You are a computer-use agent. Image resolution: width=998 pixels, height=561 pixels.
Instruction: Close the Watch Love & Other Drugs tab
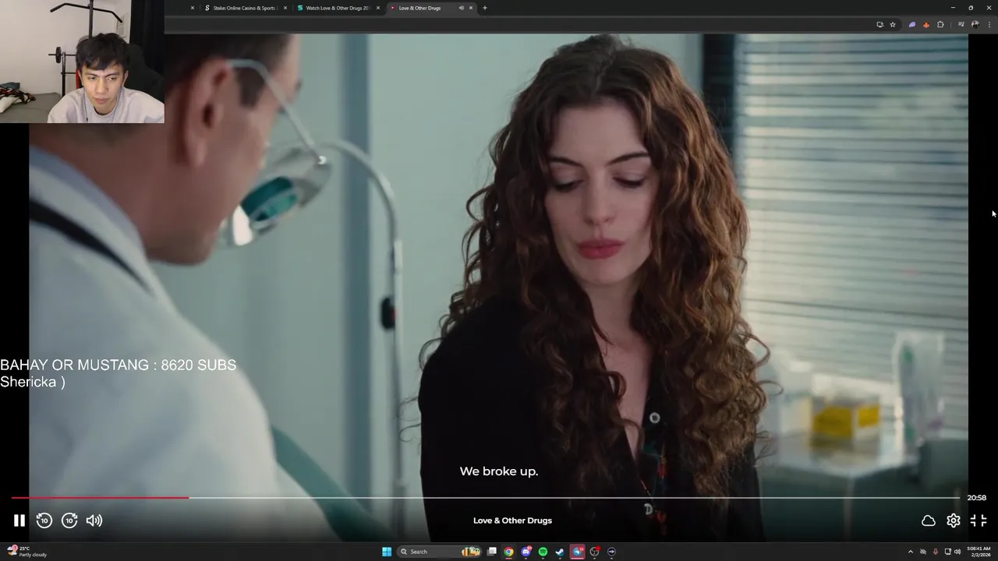378,8
